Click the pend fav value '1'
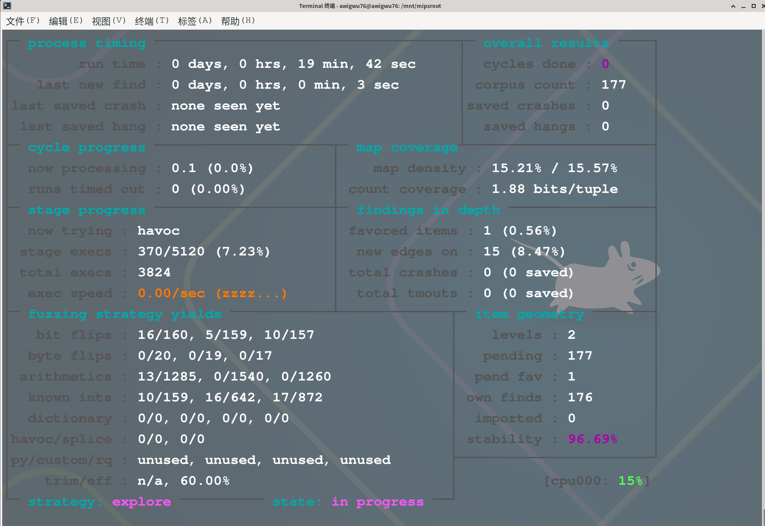This screenshot has height=526, width=765. (x=572, y=377)
